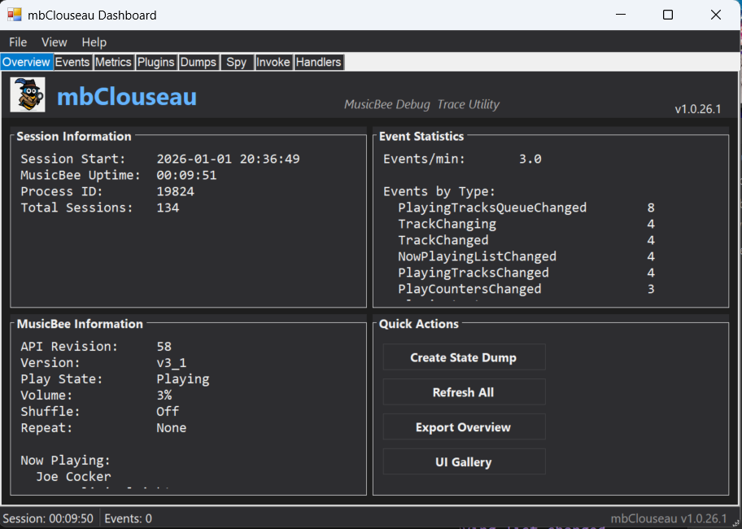Open the Metrics tab
742x529 pixels.
(x=113, y=62)
